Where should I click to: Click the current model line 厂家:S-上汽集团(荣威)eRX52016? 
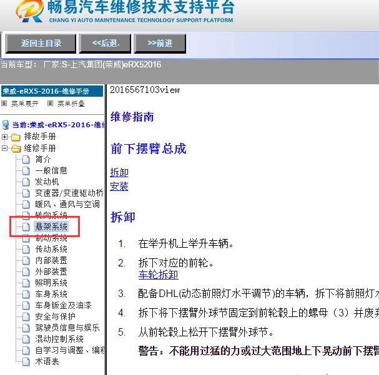click(102, 65)
